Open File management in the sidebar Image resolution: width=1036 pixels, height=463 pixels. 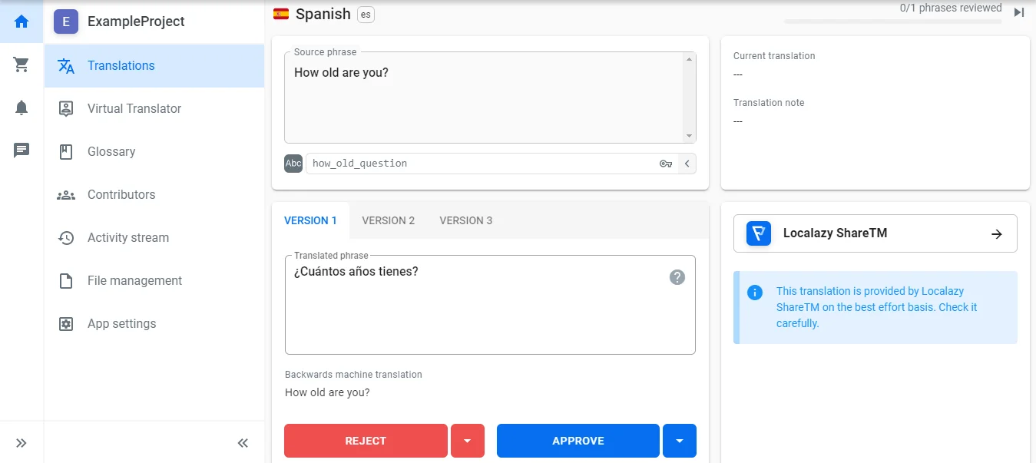pos(134,280)
